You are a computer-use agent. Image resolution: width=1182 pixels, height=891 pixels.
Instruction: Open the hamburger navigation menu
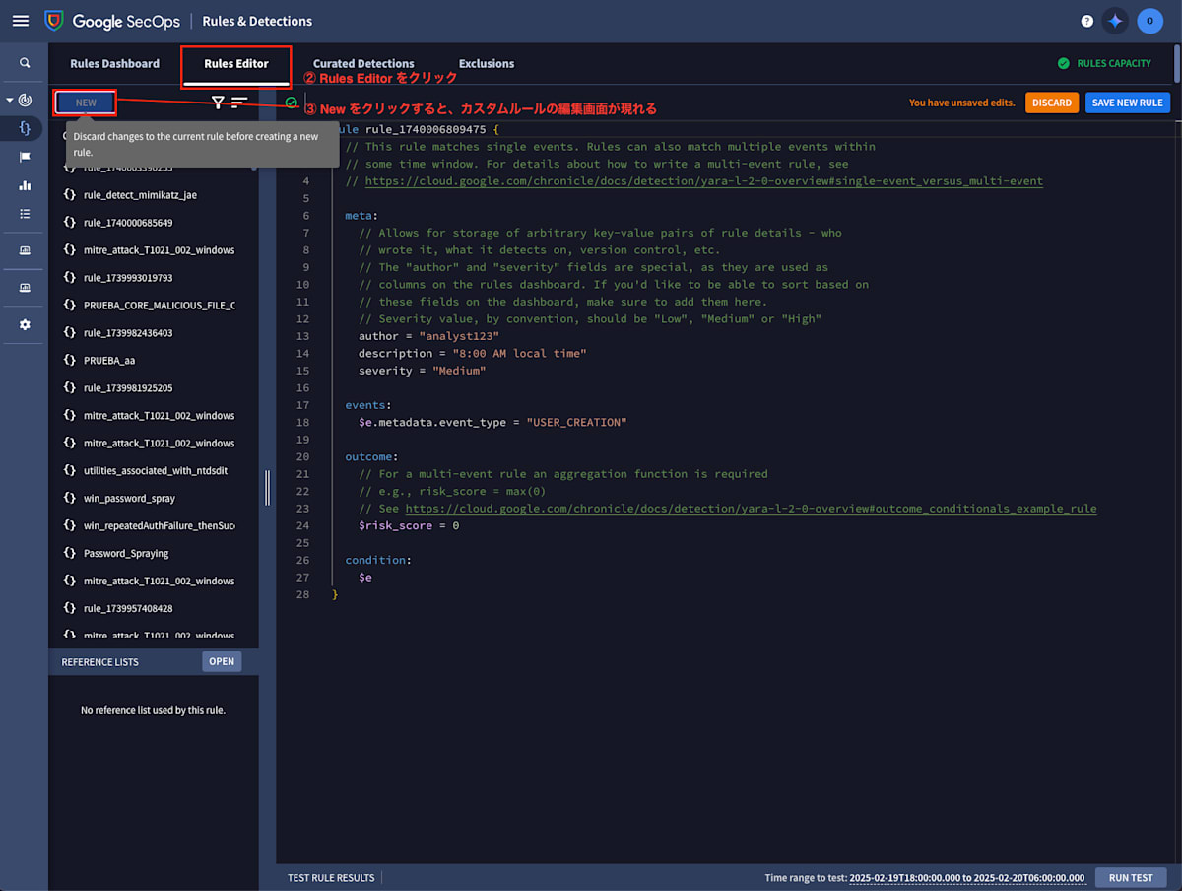click(21, 21)
